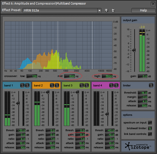Bypass the limiter
This screenshot has width=157, height=154.
point(151,85)
